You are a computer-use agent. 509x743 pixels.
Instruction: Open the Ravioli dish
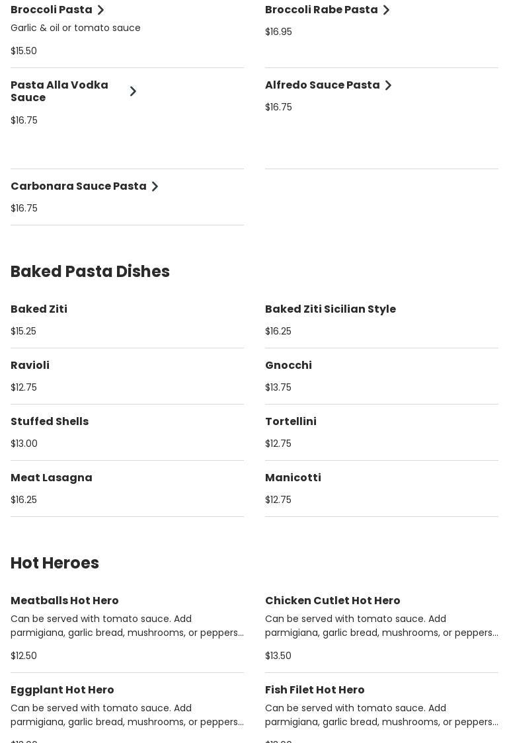point(30,366)
